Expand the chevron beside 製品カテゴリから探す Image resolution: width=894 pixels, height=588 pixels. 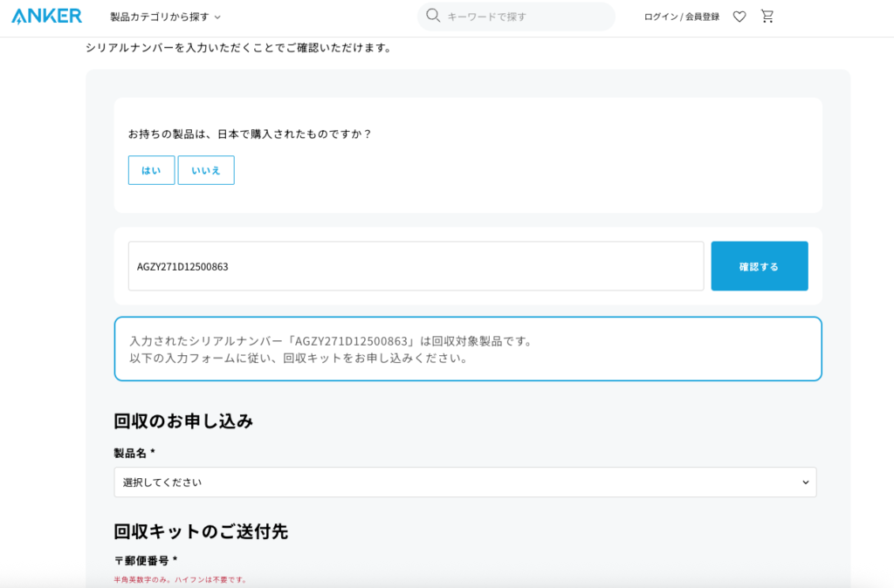(x=217, y=17)
